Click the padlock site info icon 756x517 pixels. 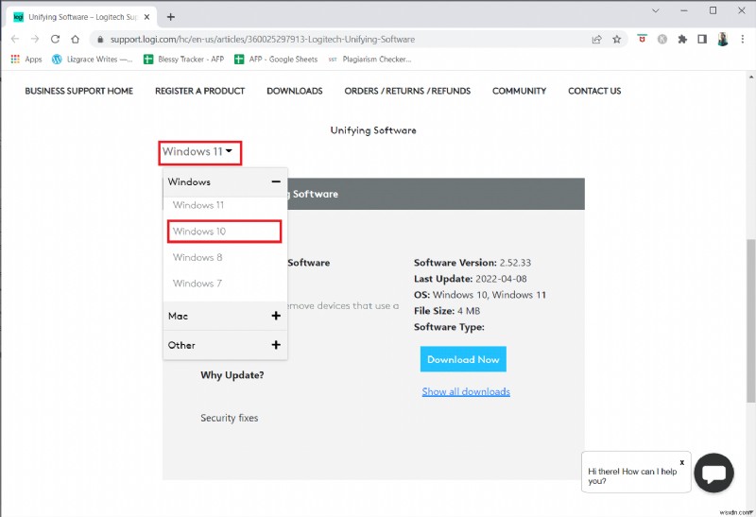(100, 40)
